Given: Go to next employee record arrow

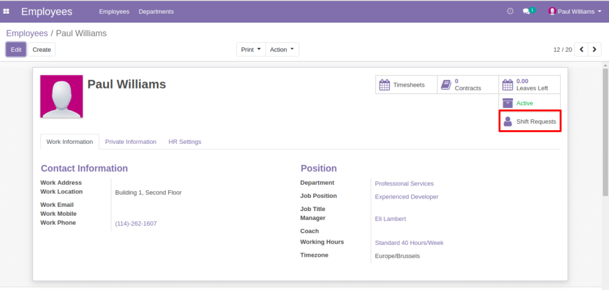Looking at the screenshot, I should pos(595,50).
